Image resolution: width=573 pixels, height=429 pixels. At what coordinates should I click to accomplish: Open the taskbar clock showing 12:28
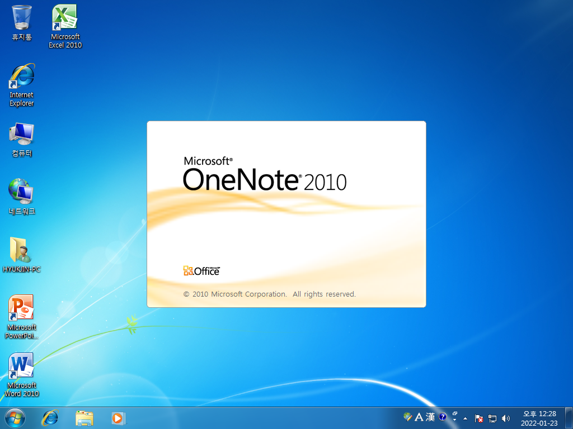(x=539, y=418)
